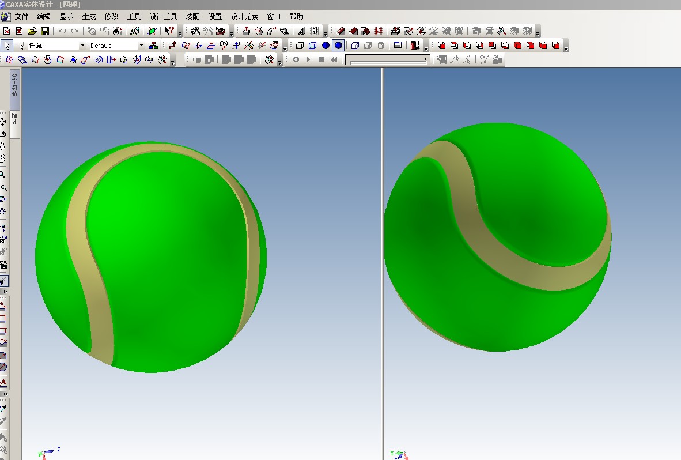This screenshot has height=460, width=681.
Task: Click the orbit camera rotate icon
Action: [3, 134]
